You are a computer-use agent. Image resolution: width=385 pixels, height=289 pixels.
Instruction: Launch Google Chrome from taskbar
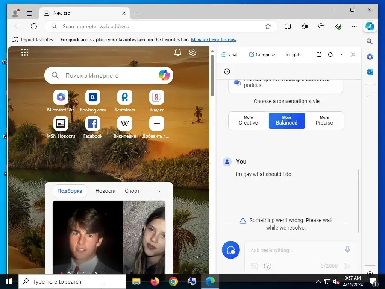173,281
